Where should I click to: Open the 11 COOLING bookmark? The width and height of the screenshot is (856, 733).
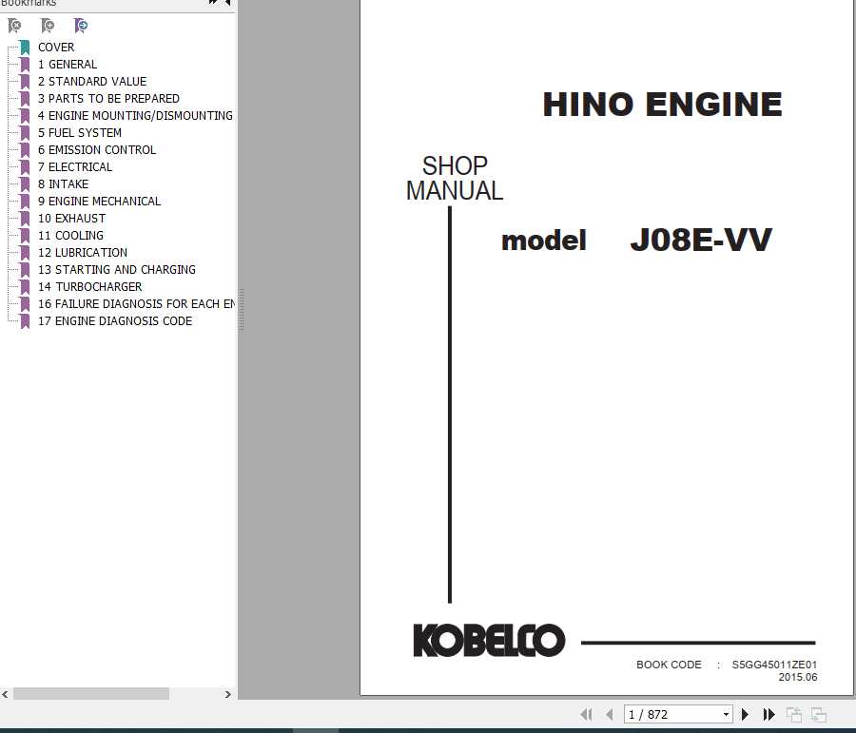[x=71, y=235]
